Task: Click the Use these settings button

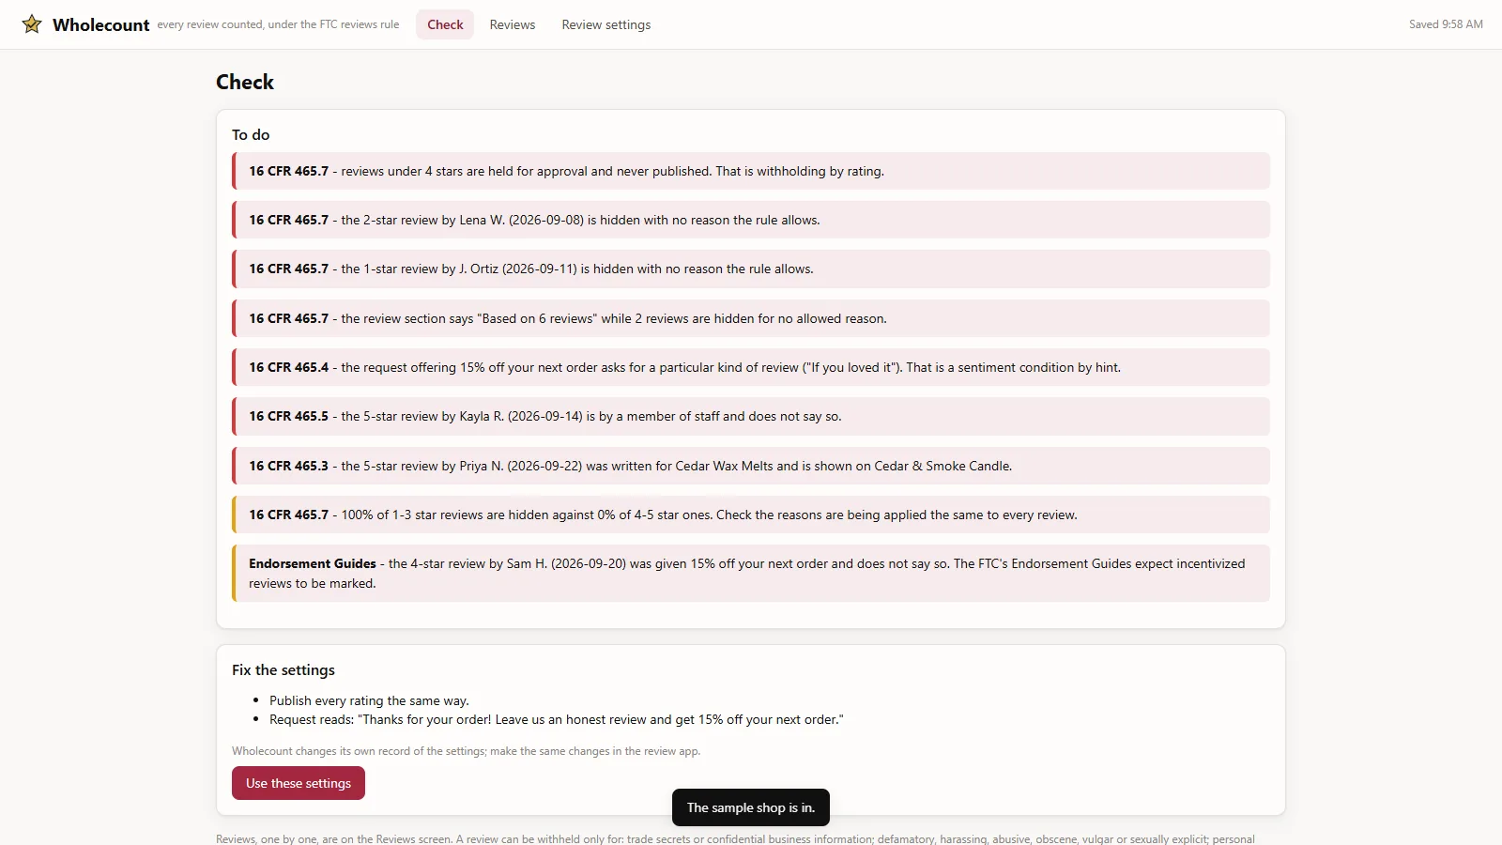Action: point(299,783)
